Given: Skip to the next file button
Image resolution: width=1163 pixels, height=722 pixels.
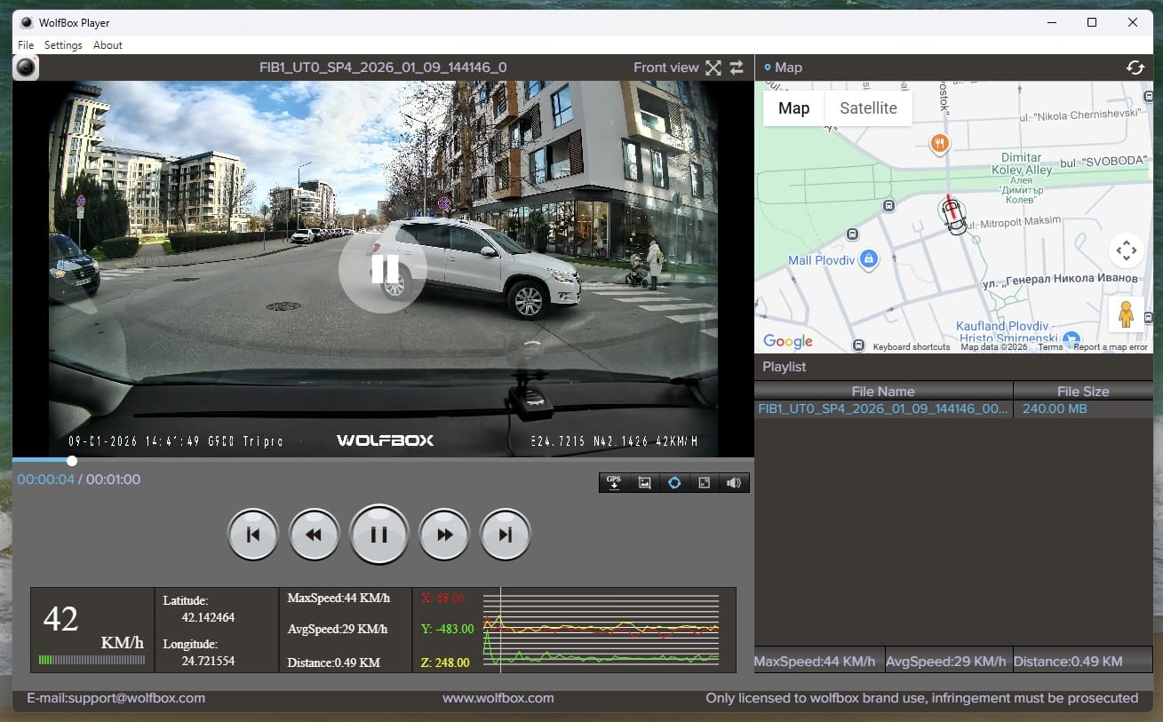Looking at the screenshot, I should 506,535.
